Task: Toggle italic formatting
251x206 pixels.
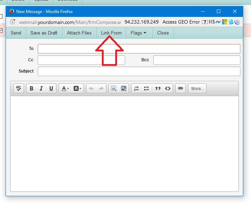Action: point(41,88)
